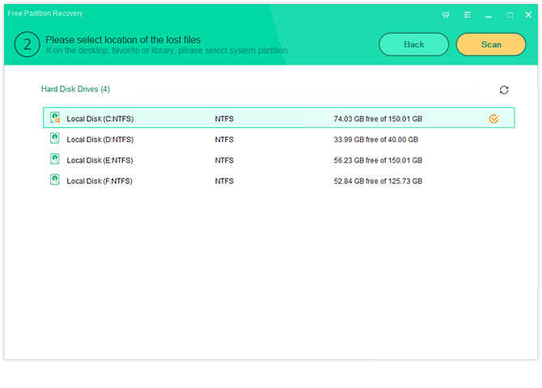Click the C: drive disk icon
The height and width of the screenshot is (388, 542).
[x=55, y=118]
